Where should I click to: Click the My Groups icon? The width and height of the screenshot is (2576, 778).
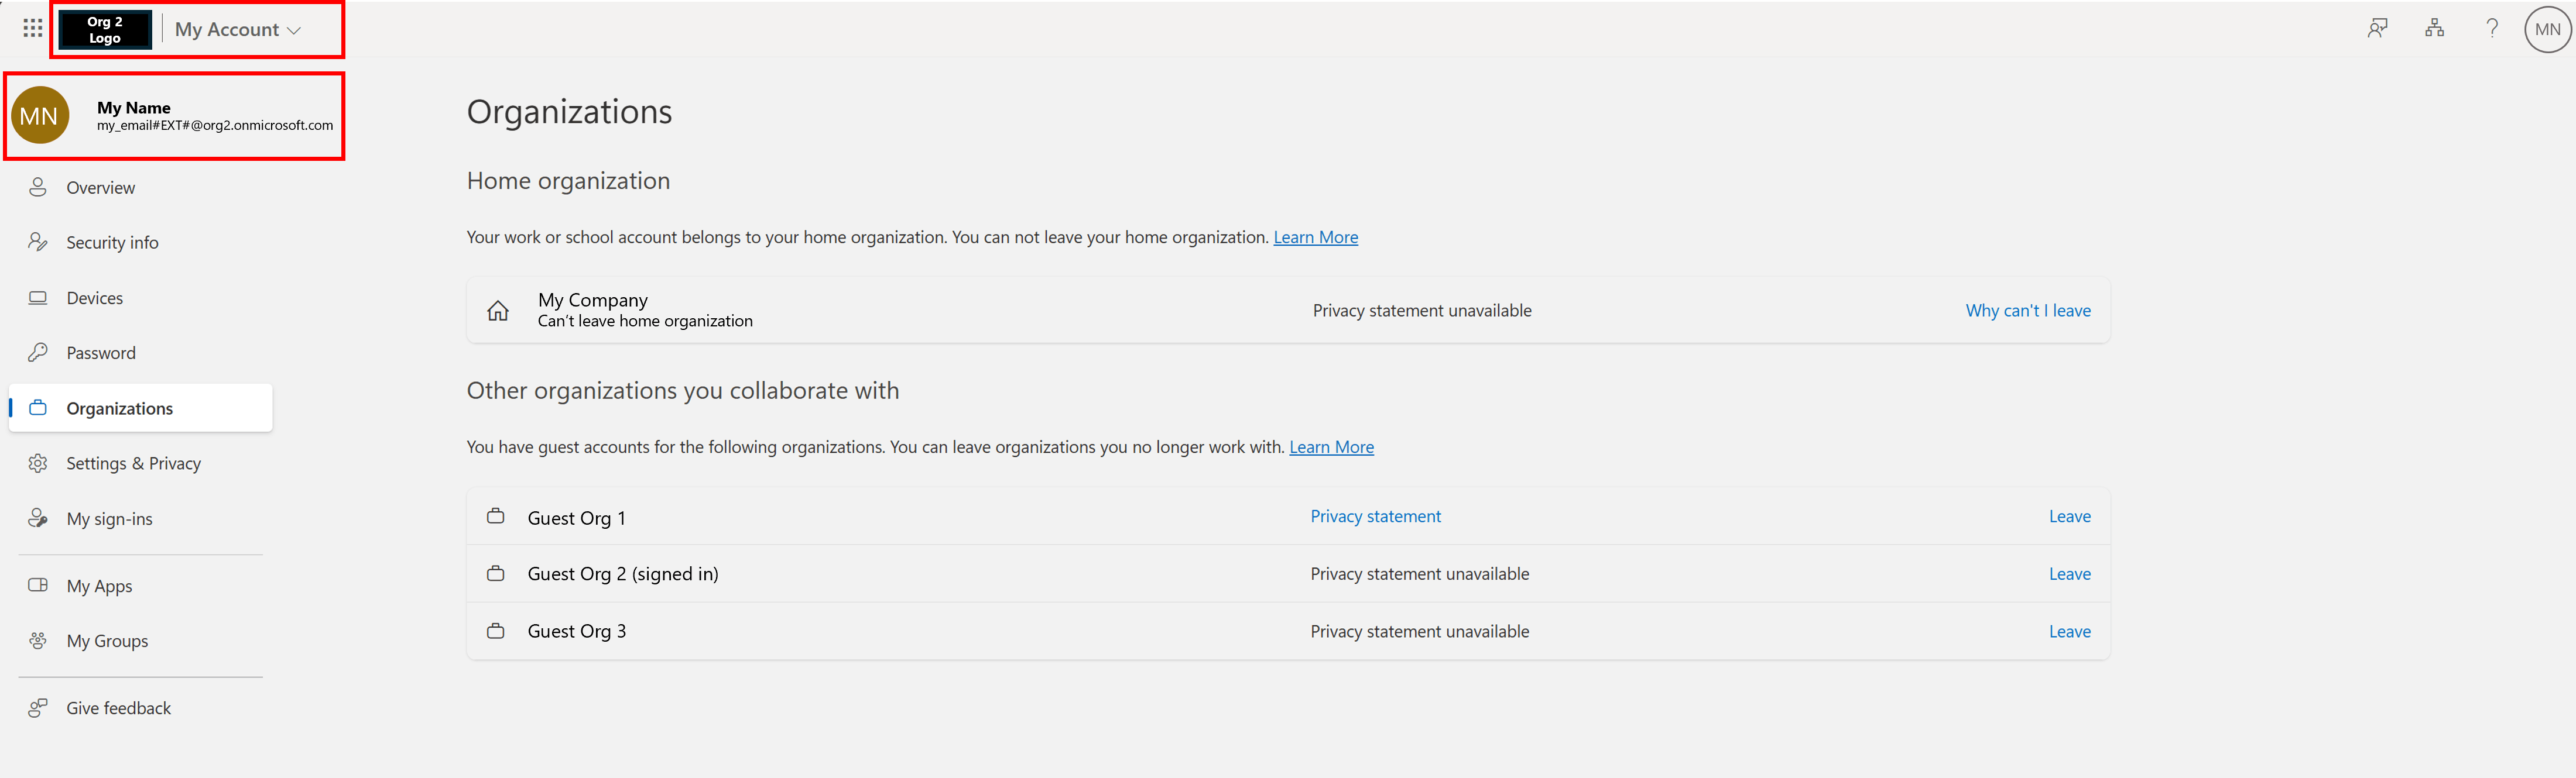[38, 641]
